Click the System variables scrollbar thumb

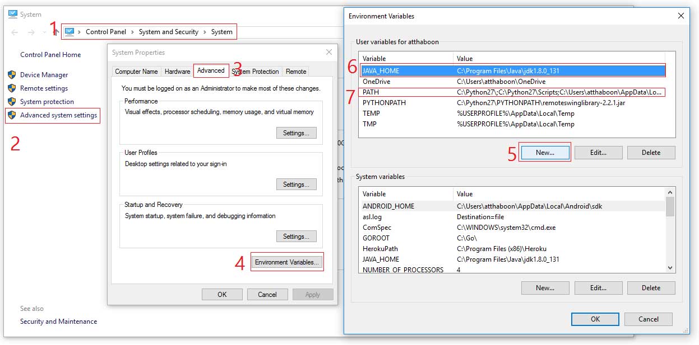(x=670, y=207)
